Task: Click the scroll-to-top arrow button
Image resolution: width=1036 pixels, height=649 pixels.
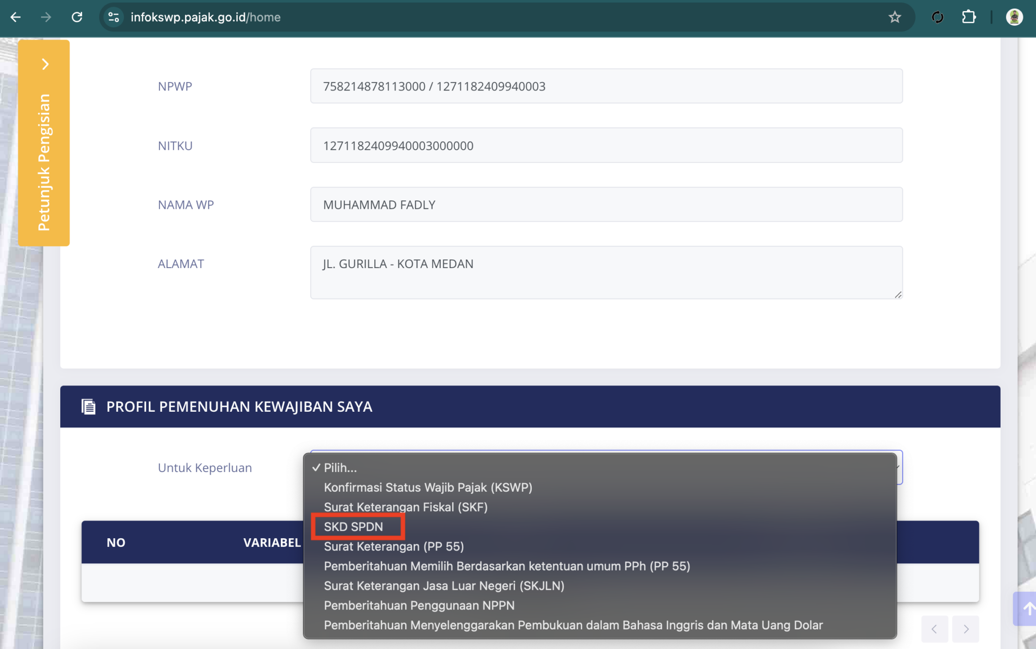Action: tap(1029, 609)
